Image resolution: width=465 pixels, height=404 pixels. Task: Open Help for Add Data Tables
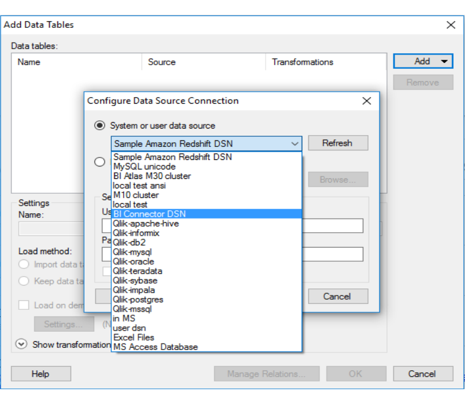(41, 374)
